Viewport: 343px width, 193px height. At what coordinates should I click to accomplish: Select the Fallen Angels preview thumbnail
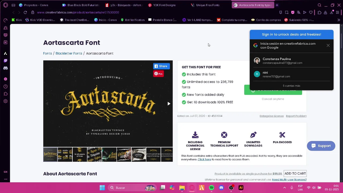click(x=124, y=154)
